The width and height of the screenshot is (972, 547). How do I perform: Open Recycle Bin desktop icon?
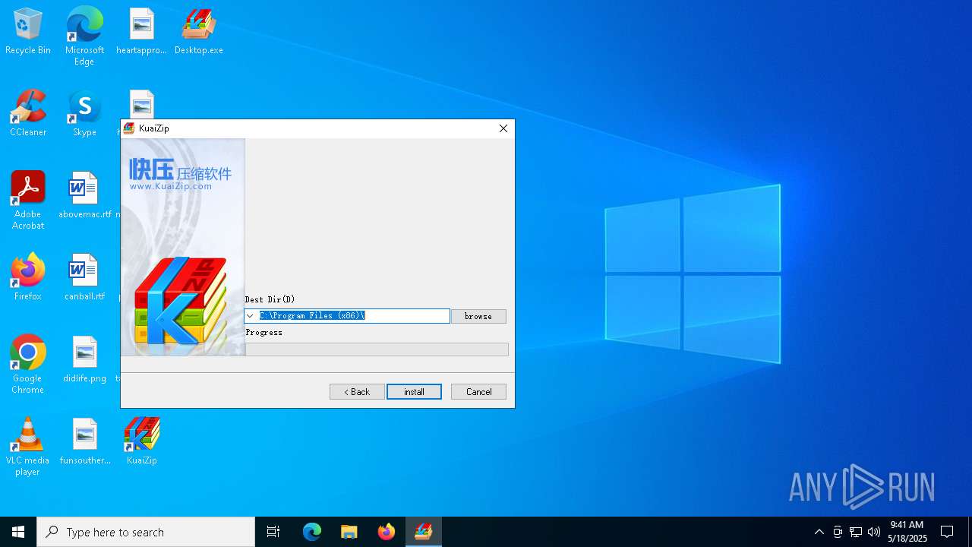click(28, 32)
